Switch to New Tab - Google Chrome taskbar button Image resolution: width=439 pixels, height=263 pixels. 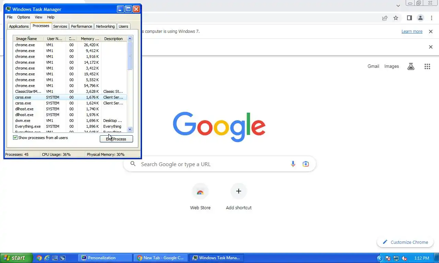161,258
